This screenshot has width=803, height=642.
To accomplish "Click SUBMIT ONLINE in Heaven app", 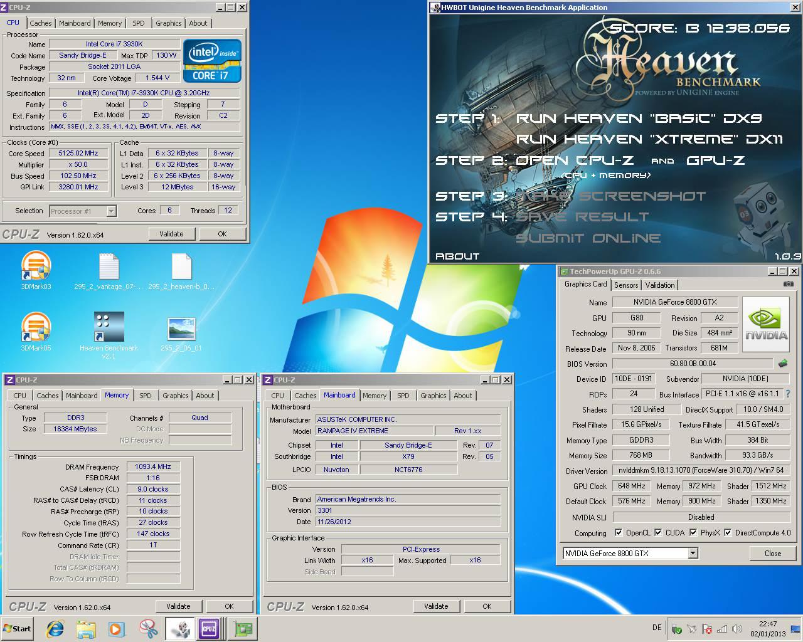I will [588, 238].
